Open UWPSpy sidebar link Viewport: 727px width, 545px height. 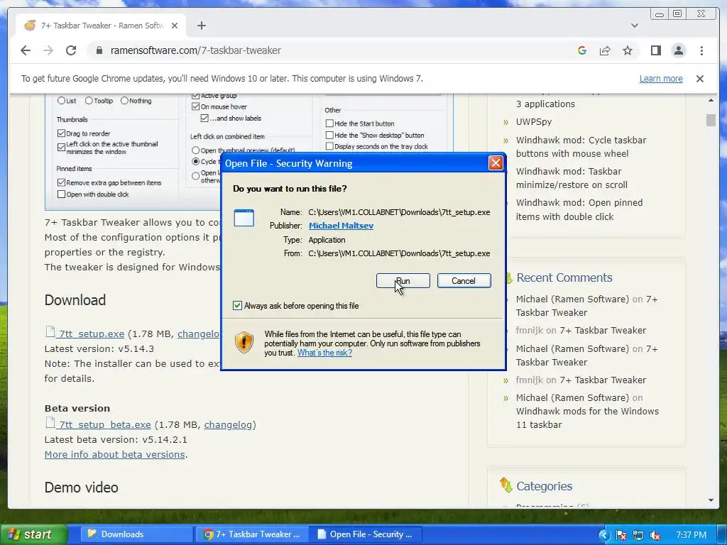click(x=534, y=122)
